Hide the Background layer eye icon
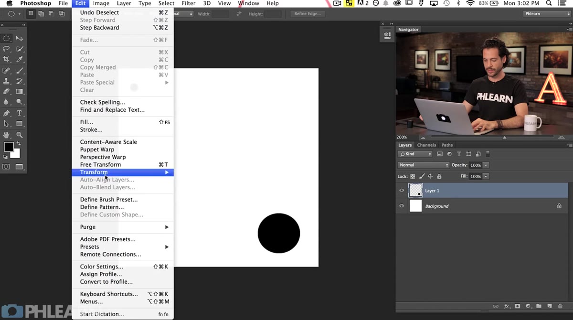Screen dimensions: 573x320 click(402, 206)
